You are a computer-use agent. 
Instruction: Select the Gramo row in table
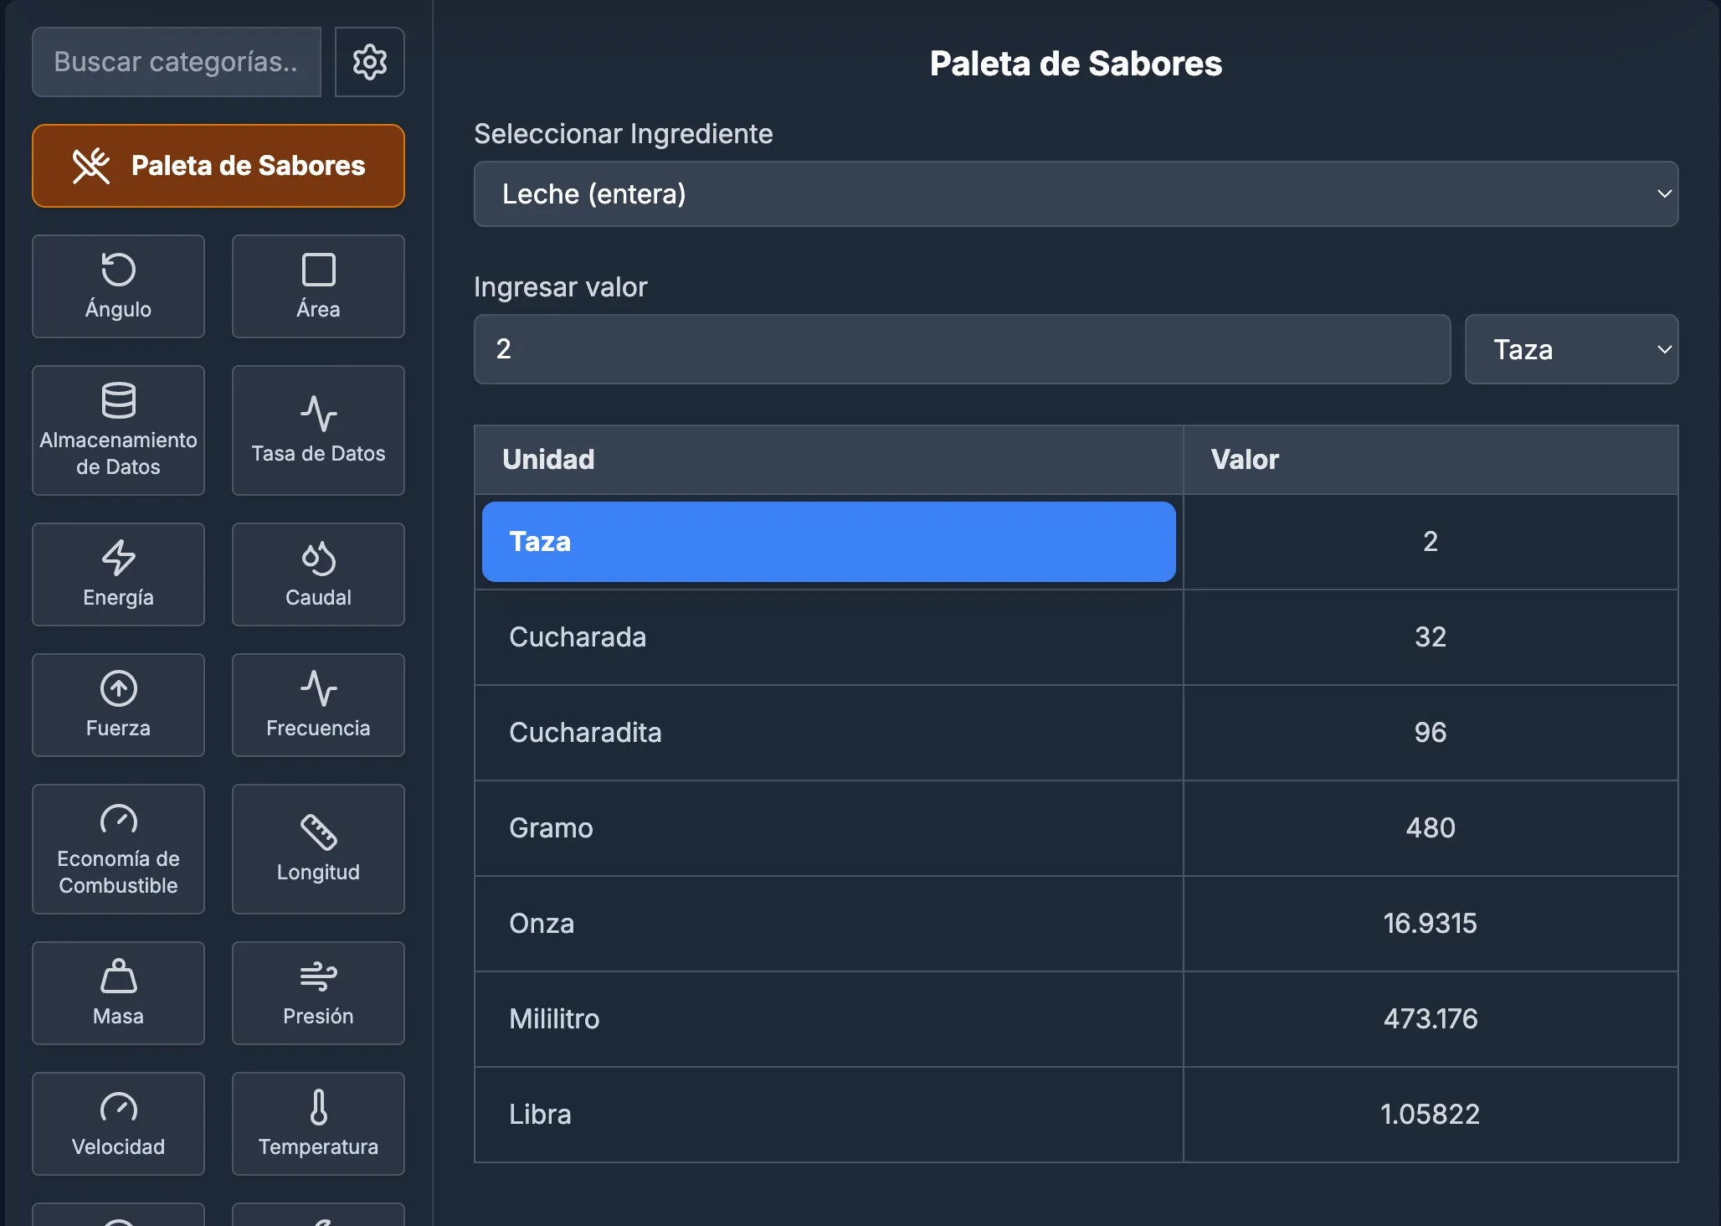point(1076,828)
